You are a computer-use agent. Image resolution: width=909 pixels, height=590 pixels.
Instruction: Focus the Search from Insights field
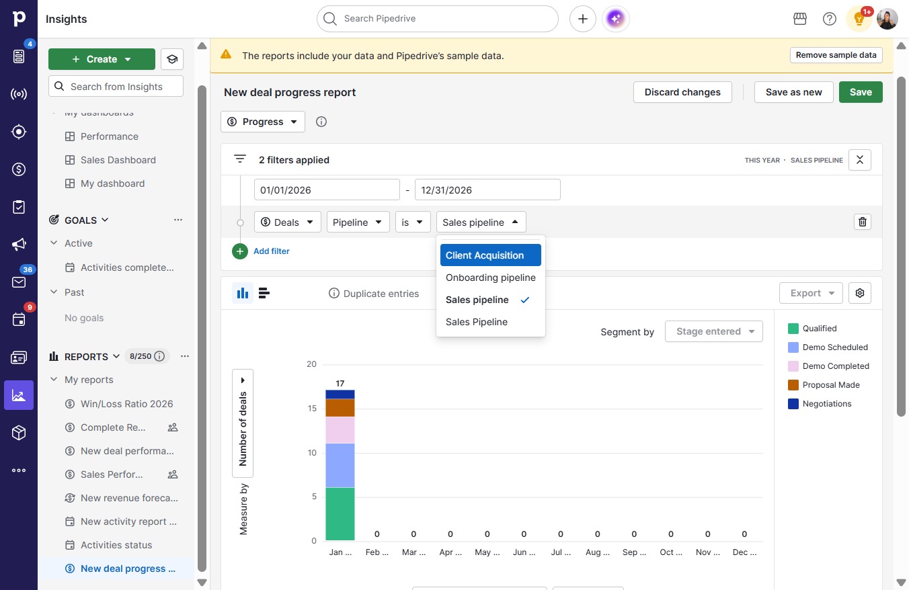point(116,86)
